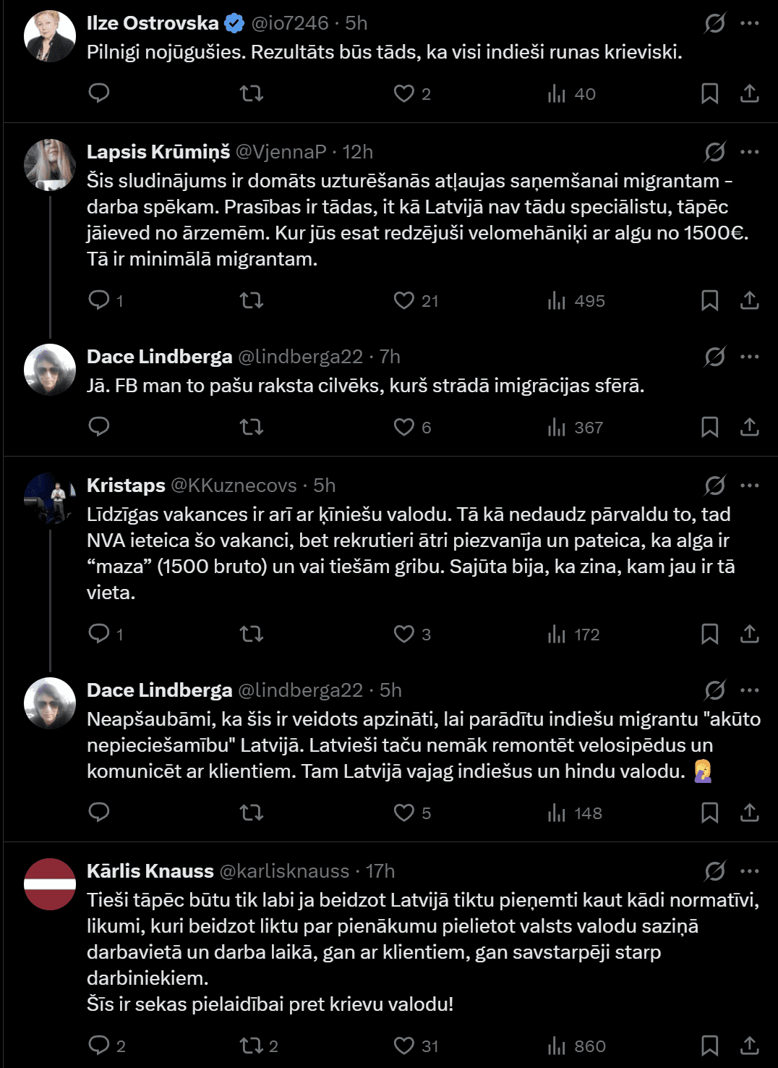778x1068 pixels.
Task: Bookmark Dace Lindberga's tweet about Hindi
Action: (709, 813)
